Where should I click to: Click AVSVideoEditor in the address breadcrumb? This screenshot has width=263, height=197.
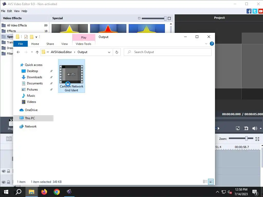pos(61,52)
